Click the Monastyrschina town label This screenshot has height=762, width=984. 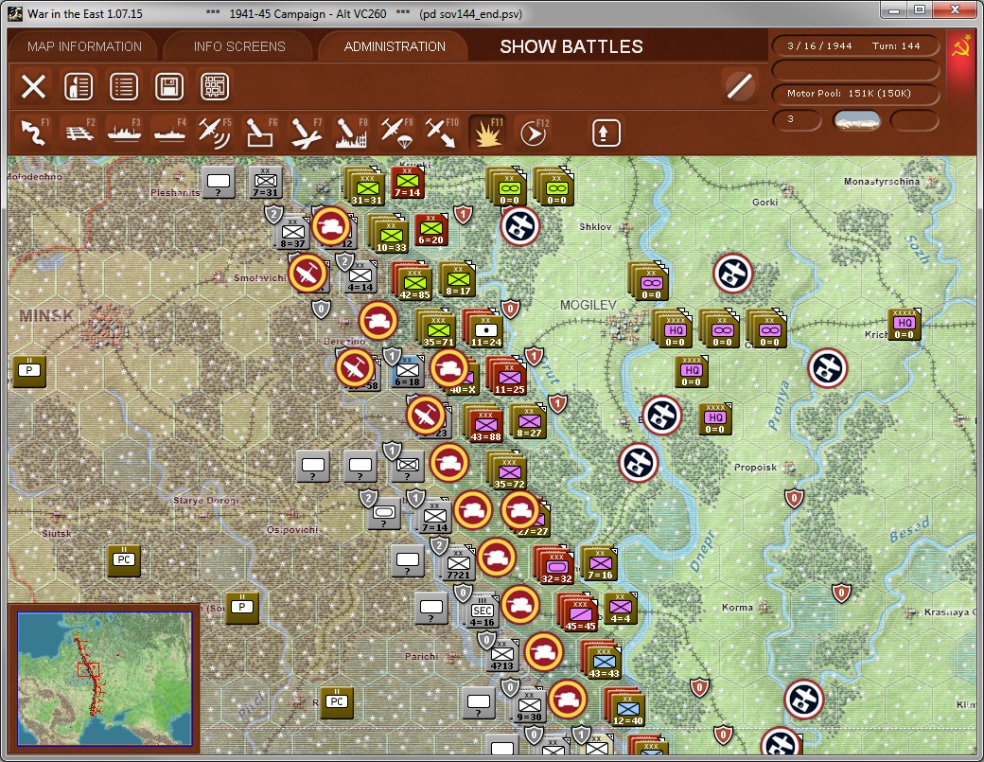[882, 181]
